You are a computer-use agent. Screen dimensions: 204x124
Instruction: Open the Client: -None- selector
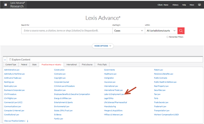point(163,5)
